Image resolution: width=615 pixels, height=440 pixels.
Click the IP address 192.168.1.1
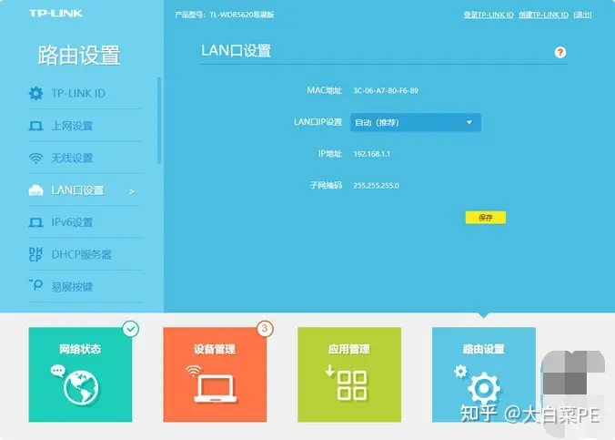[372, 154]
